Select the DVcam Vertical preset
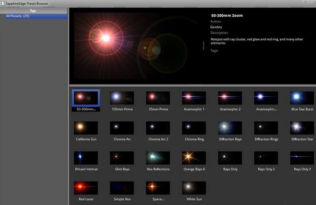 [86, 158]
